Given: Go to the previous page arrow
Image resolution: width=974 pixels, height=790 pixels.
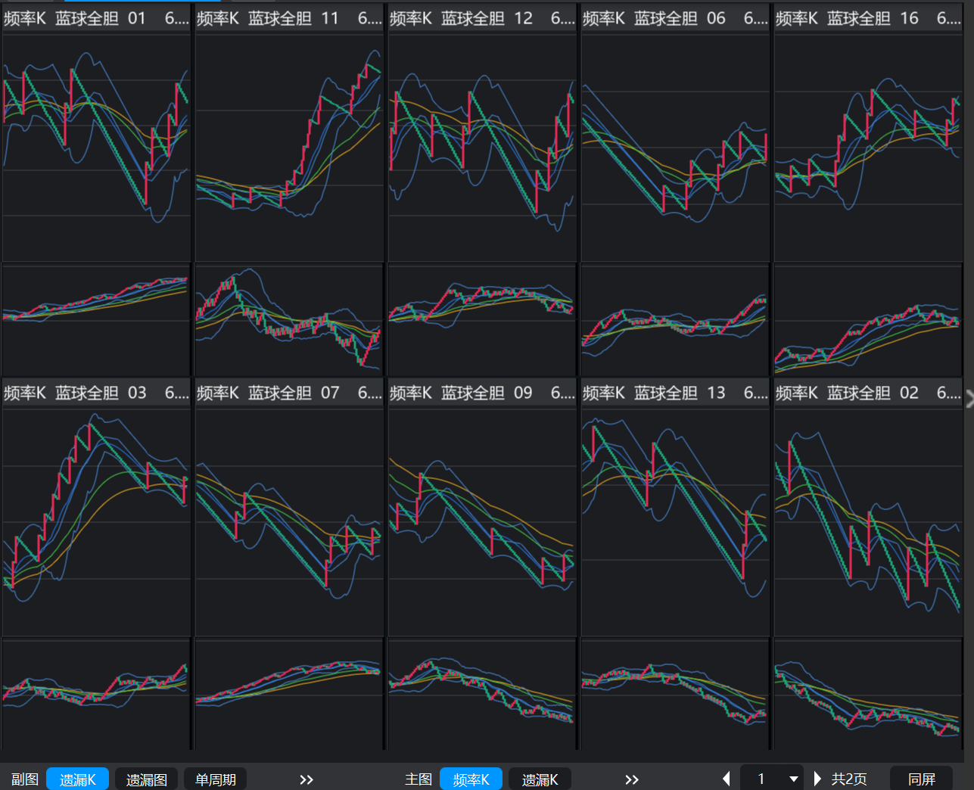Looking at the screenshot, I should tap(727, 779).
